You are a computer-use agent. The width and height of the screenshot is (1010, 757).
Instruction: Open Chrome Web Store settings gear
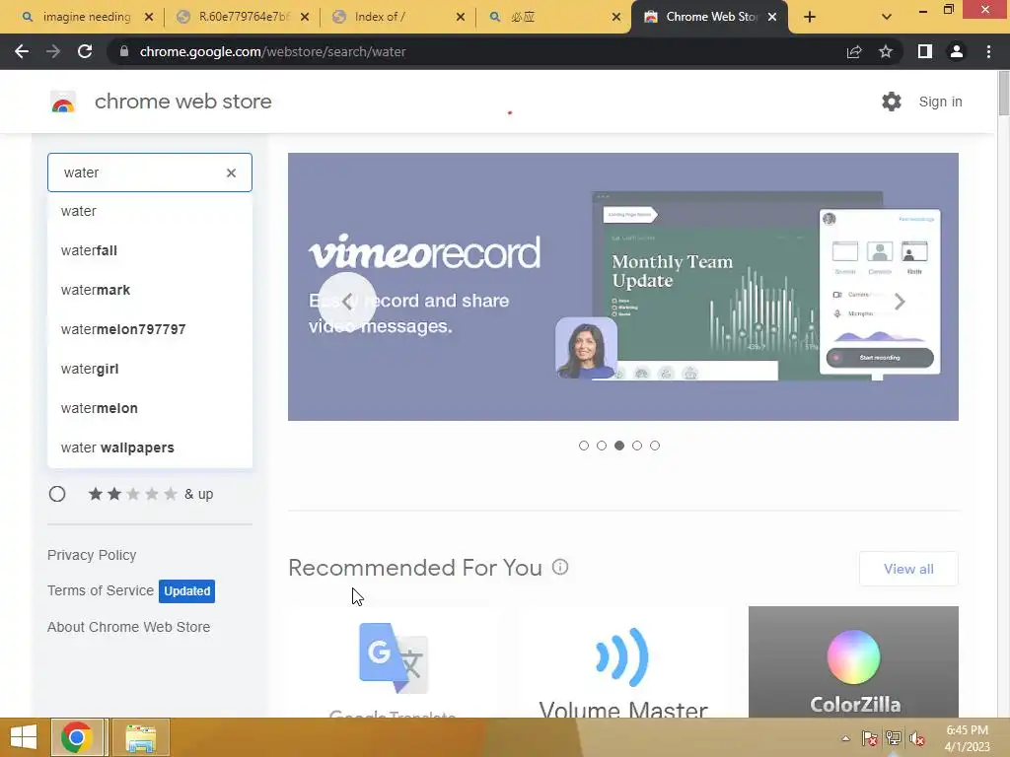point(892,102)
